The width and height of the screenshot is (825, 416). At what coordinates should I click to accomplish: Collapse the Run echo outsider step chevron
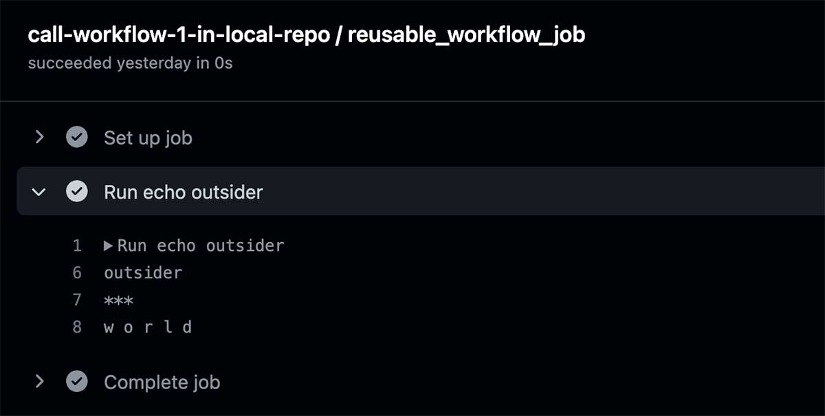pyautogui.click(x=39, y=192)
